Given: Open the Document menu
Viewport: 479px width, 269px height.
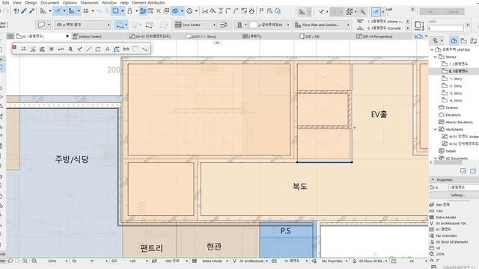Looking at the screenshot, I should 50,3.
